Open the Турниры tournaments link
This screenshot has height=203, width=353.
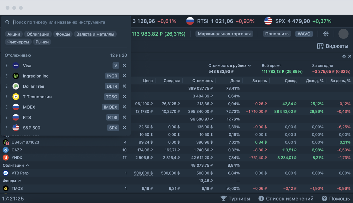pos(235,199)
